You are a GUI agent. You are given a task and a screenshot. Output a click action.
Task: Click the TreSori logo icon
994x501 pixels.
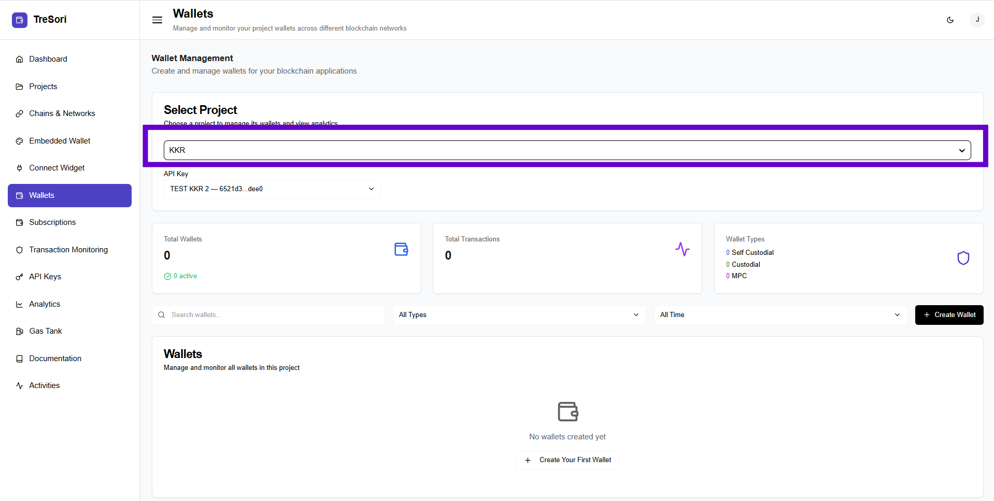point(20,20)
